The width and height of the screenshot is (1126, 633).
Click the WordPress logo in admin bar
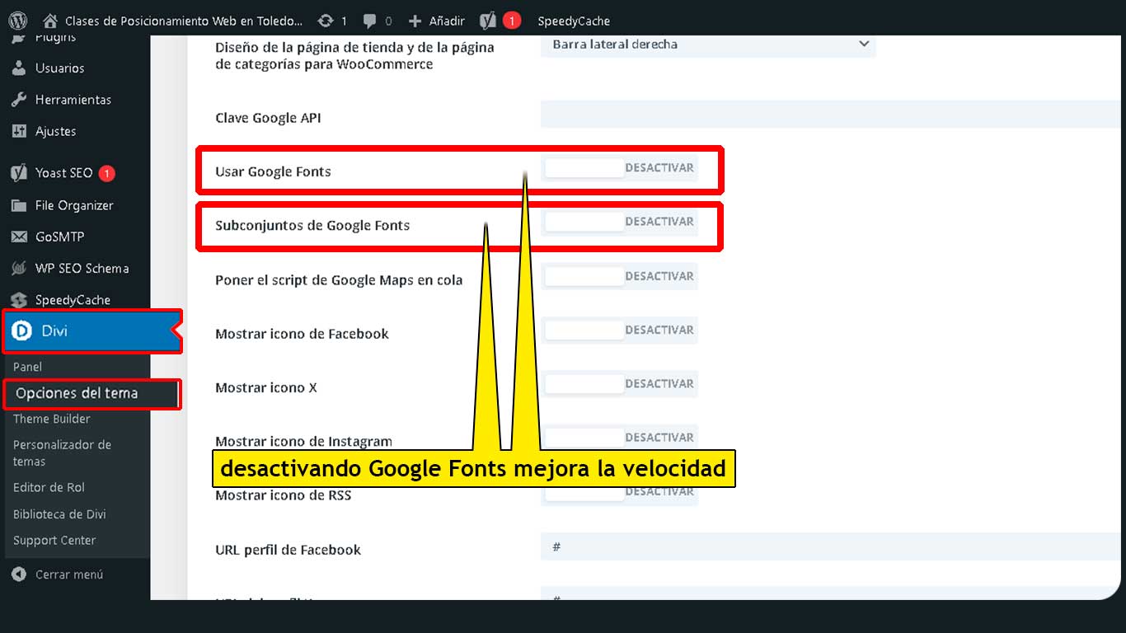pos(18,21)
